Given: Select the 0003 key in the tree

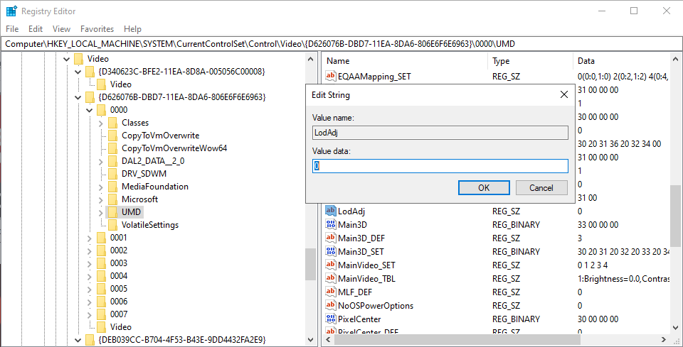Looking at the screenshot, I should [119, 263].
